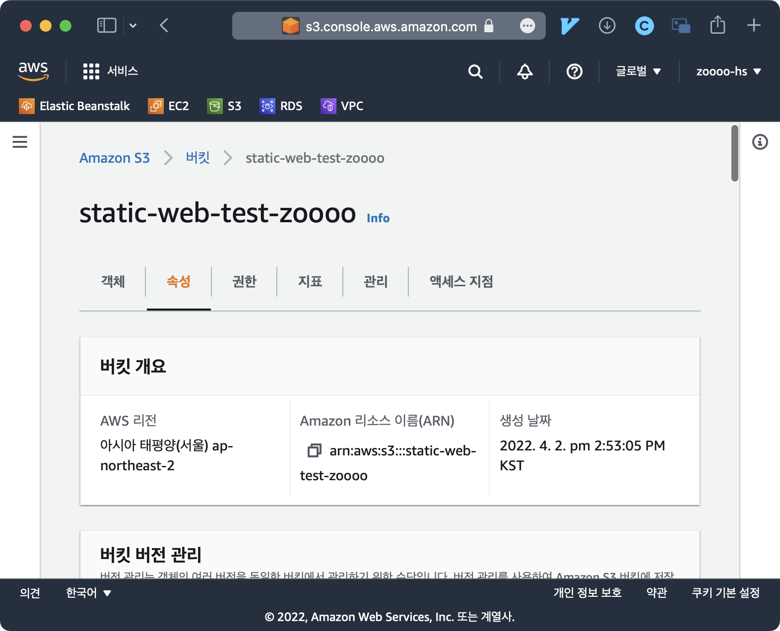Click Amazon S3 breadcrumb link
Image resolution: width=780 pixels, height=631 pixels.
click(115, 158)
